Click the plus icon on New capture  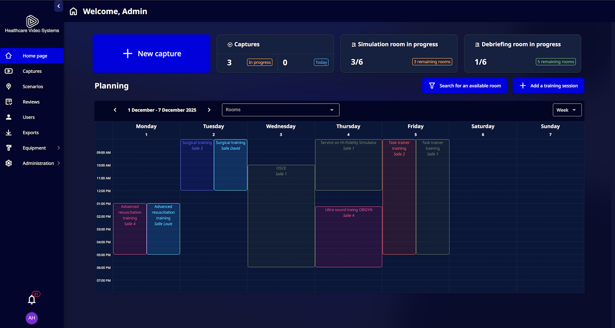pyautogui.click(x=128, y=54)
